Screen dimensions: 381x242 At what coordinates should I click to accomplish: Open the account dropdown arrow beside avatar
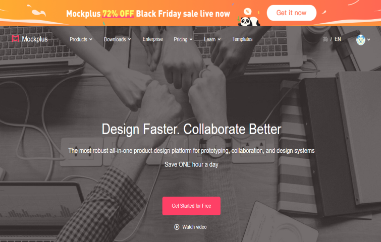tap(368, 39)
